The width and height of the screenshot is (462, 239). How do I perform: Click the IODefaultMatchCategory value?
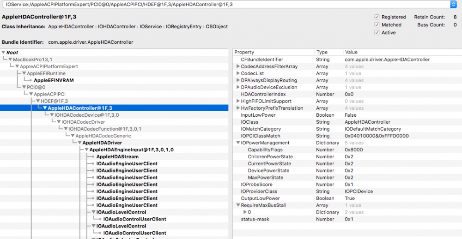pyautogui.click(x=373, y=129)
